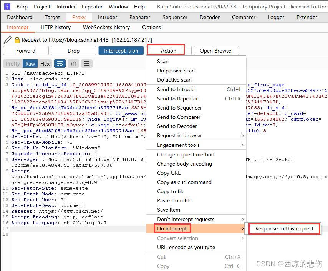Click the Host: blog.csdn.net header line
Viewport: 328px width, 271px height.
(40, 79)
